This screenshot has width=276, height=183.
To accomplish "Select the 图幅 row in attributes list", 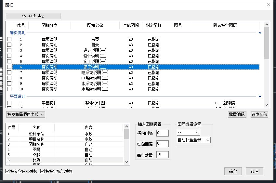I will click(x=65, y=155).
